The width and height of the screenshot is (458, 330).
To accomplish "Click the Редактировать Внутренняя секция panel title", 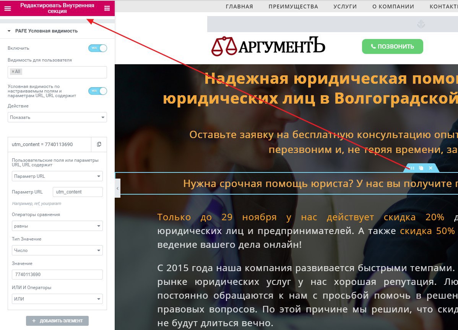I will 57,8.
